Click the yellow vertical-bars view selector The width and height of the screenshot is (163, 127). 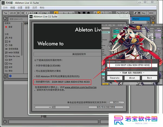pos(153,22)
